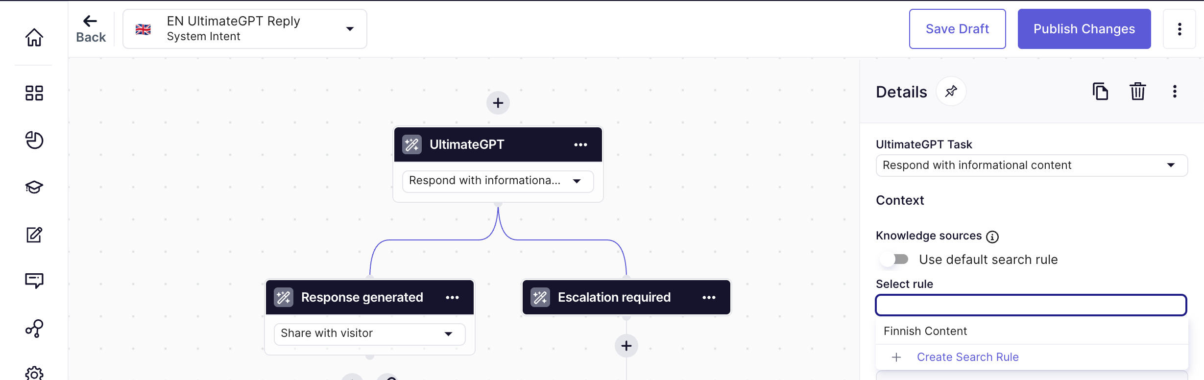Toggle Use default search rule switch

pyautogui.click(x=895, y=259)
